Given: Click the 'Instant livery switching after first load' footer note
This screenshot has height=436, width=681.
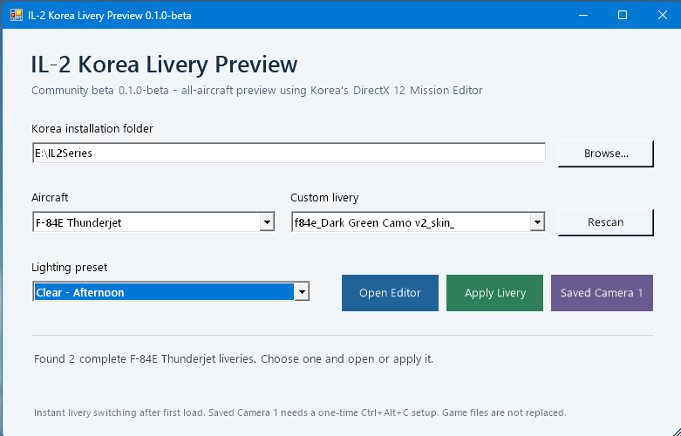Looking at the screenshot, I should (300, 412).
